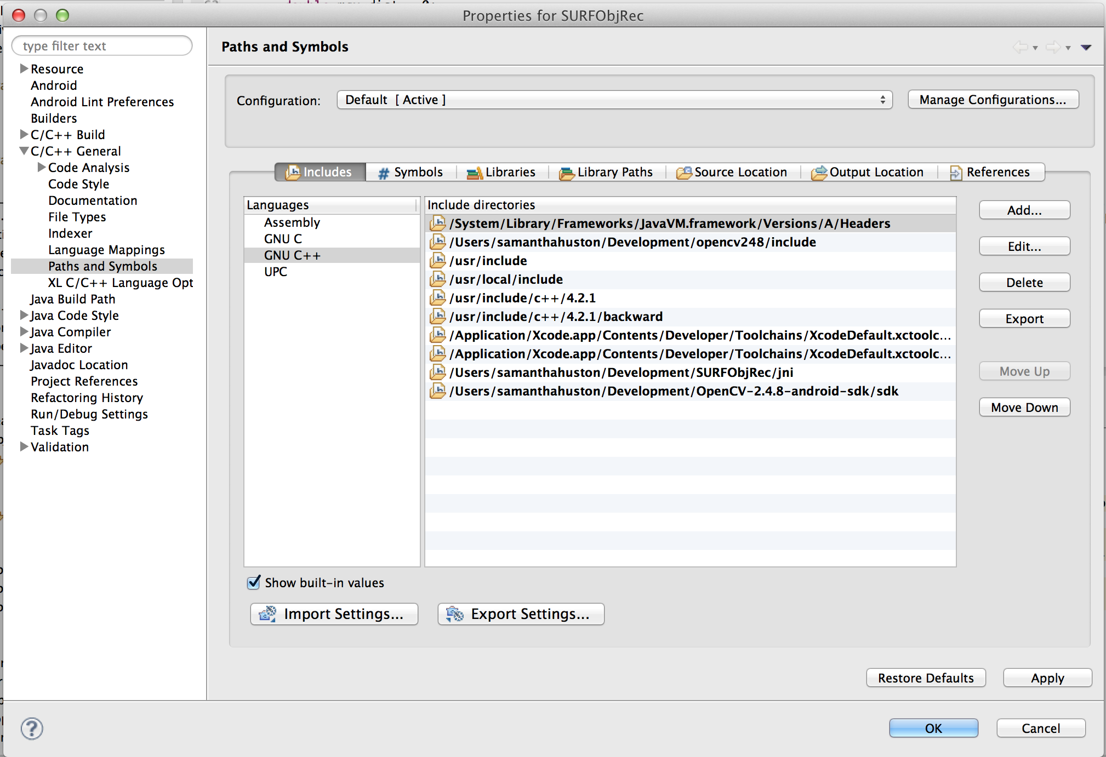Image resolution: width=1106 pixels, height=757 pixels.
Task: Open the view menu triangle at top right
Action: (x=1086, y=48)
